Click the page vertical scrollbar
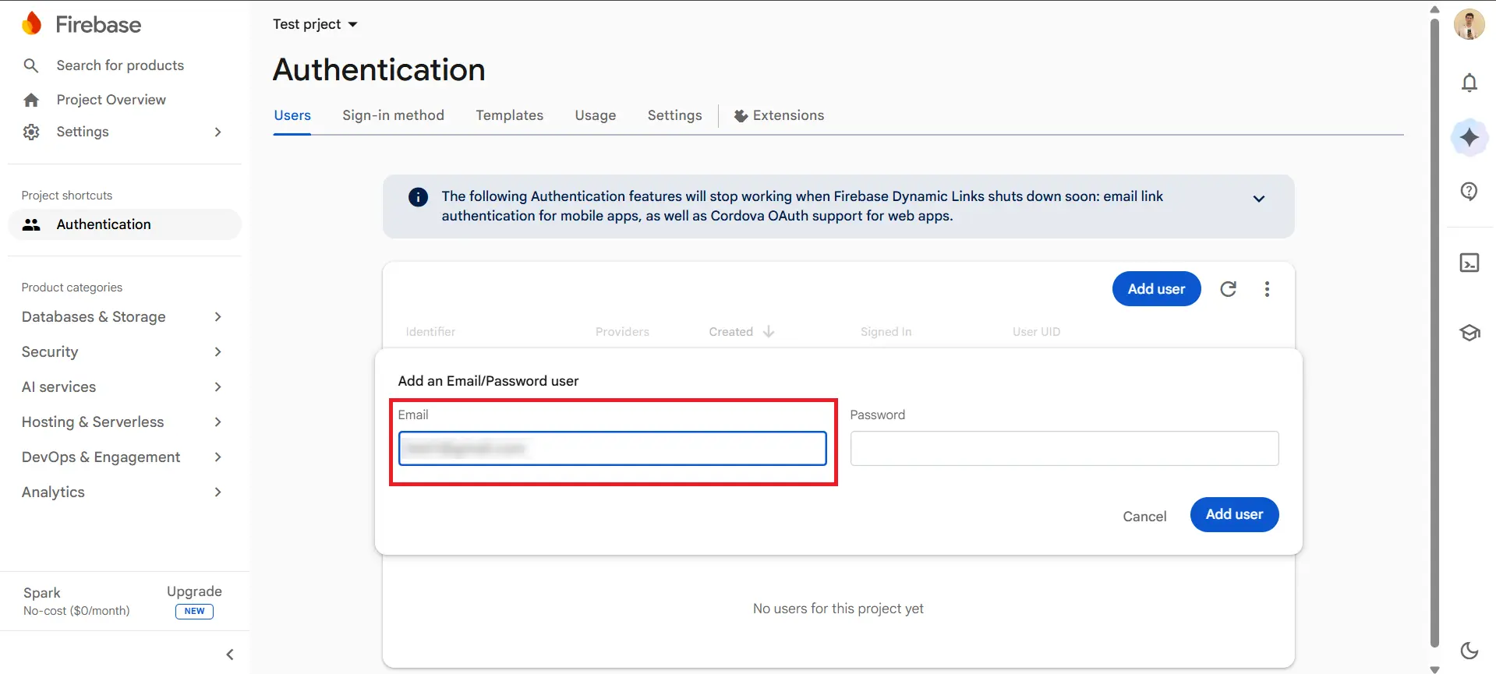This screenshot has height=674, width=1496. [x=1434, y=332]
